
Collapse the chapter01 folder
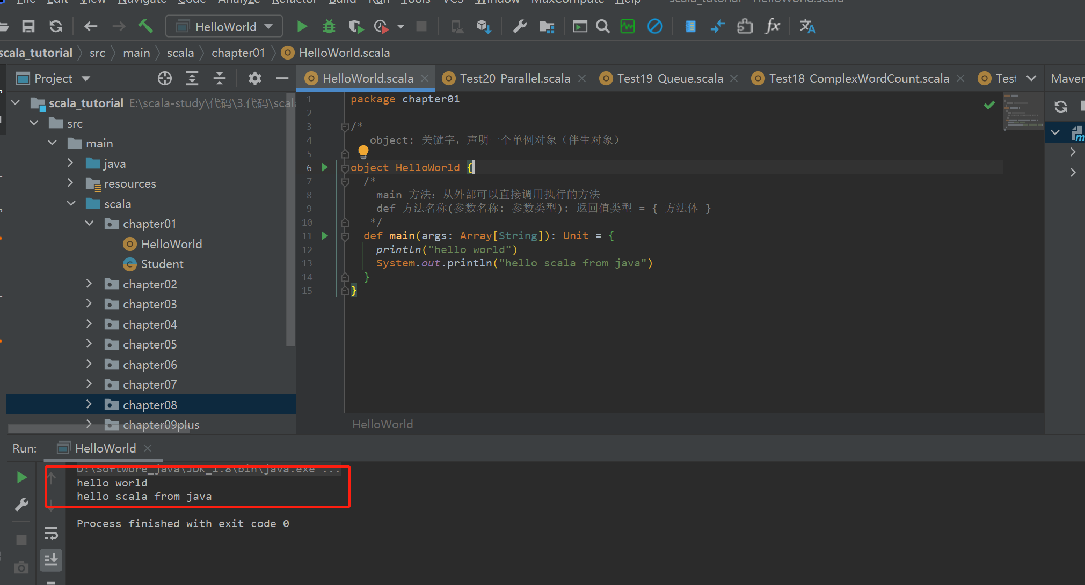[x=89, y=224]
